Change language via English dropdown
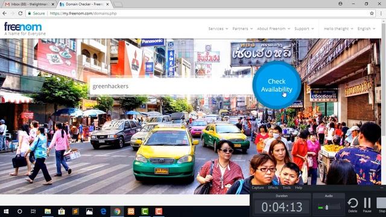Image resolution: width=386 pixels, height=217 pixels. [366, 29]
